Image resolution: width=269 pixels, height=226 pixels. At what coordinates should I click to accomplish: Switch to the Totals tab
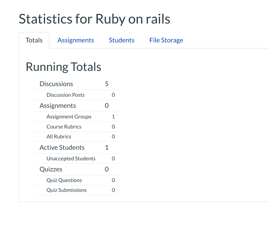pyautogui.click(x=34, y=40)
